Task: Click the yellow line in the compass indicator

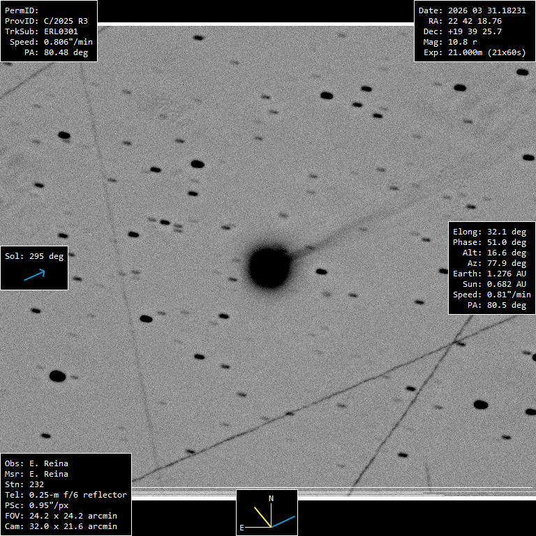Action: (x=262, y=516)
